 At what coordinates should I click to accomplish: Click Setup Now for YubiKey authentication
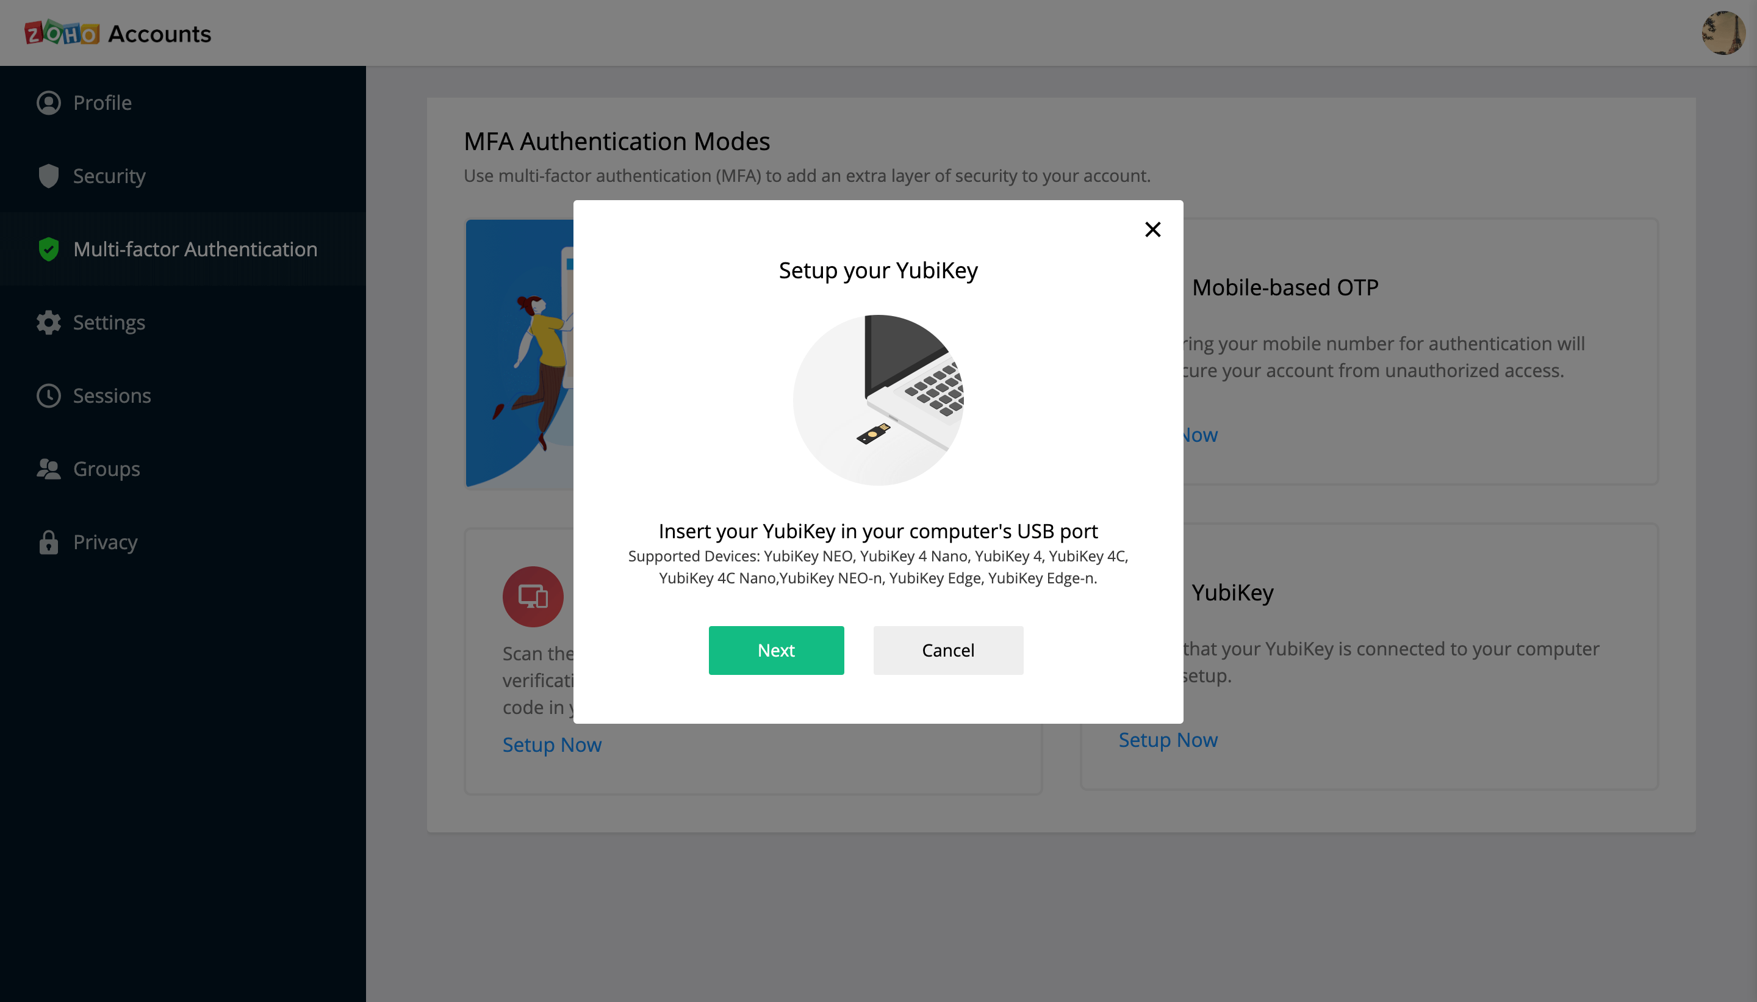tap(1168, 739)
